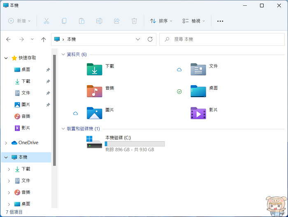Click the Cut scissors icon in toolbar
This screenshot has height=217, width=288.
[x=46, y=21]
